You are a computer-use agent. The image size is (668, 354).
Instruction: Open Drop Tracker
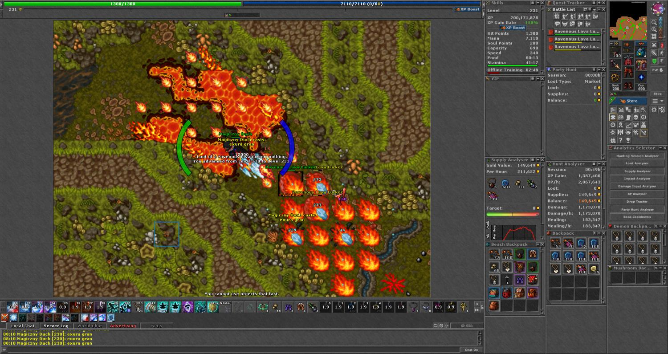coord(637,202)
